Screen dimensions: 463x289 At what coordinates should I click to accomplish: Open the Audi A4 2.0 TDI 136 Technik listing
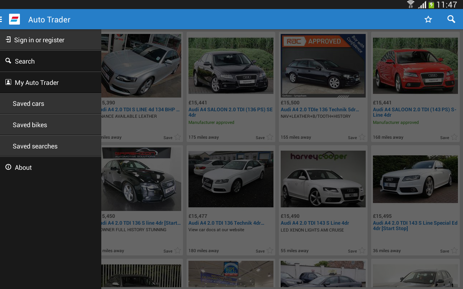click(226, 223)
